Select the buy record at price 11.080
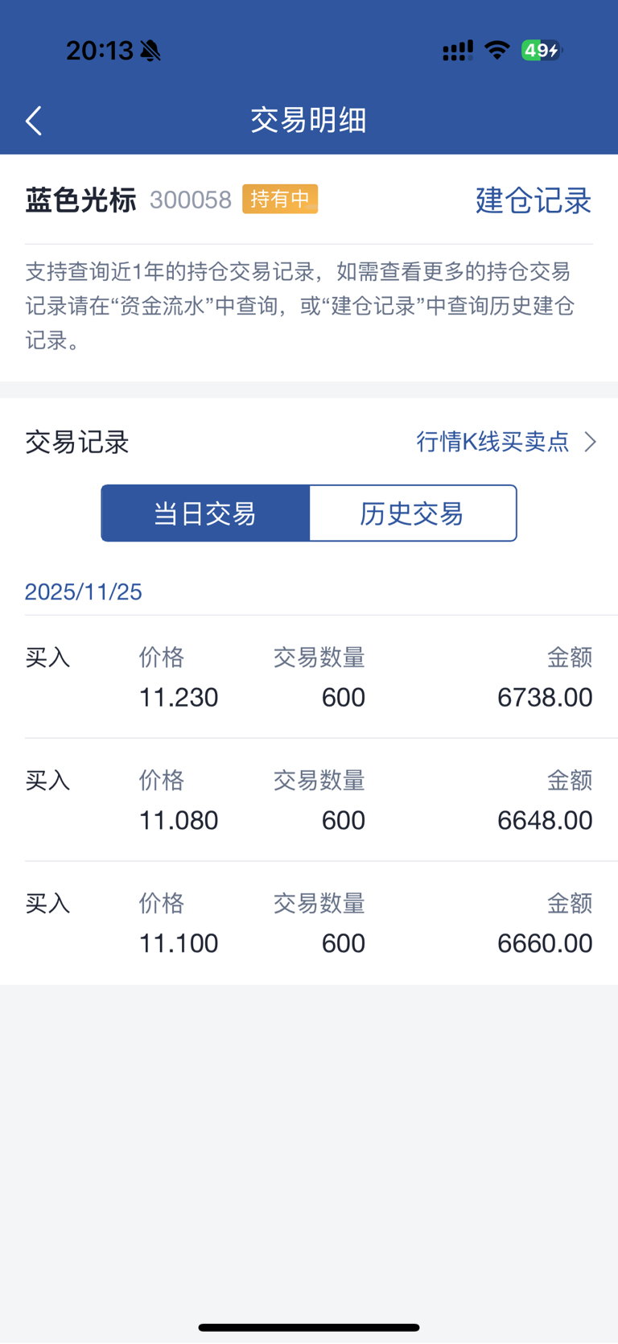Viewport: 618px width, 1344px height. (309, 801)
